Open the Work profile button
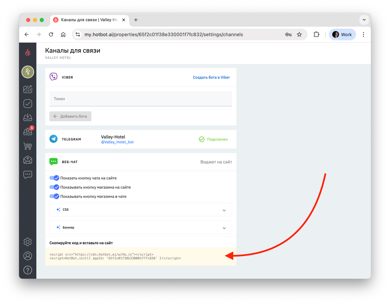This screenshot has height=304, width=390. click(342, 34)
